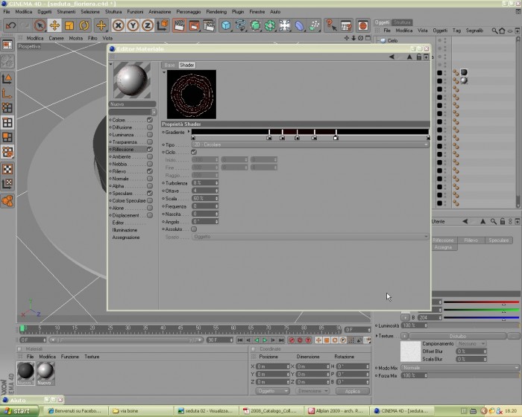Image resolution: width=522 pixels, height=417 pixels.
Task: Expand the Gradiente disclosure arrow
Action: (x=189, y=132)
